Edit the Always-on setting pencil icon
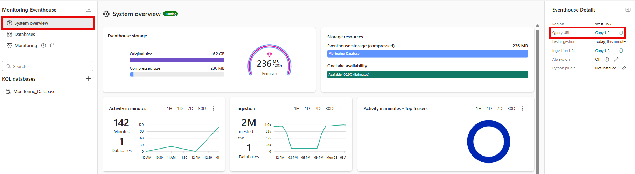Screen dimensions: 635x174 616,59
